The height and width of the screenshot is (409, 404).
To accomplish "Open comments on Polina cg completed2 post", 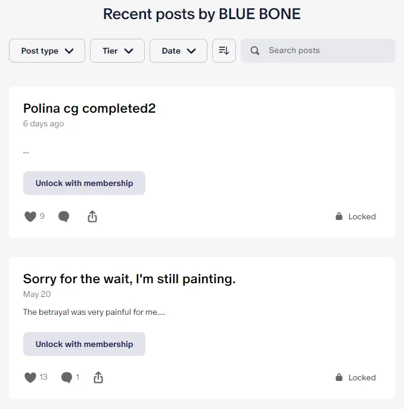I will coord(64,216).
